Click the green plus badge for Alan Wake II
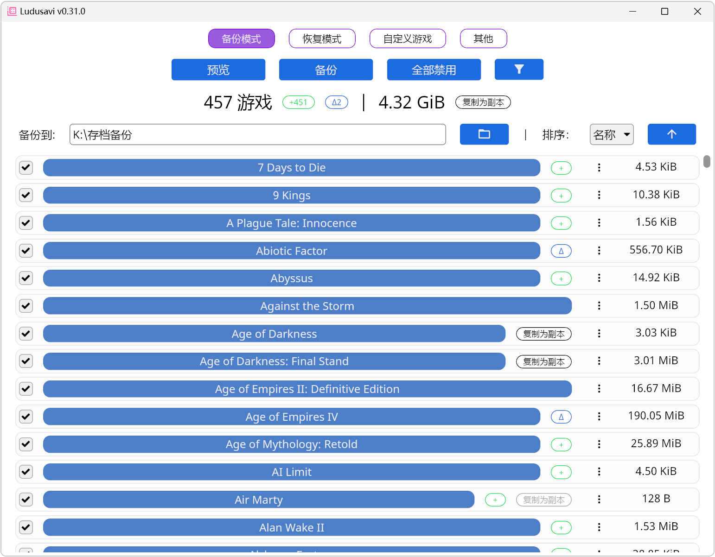 pyautogui.click(x=561, y=528)
